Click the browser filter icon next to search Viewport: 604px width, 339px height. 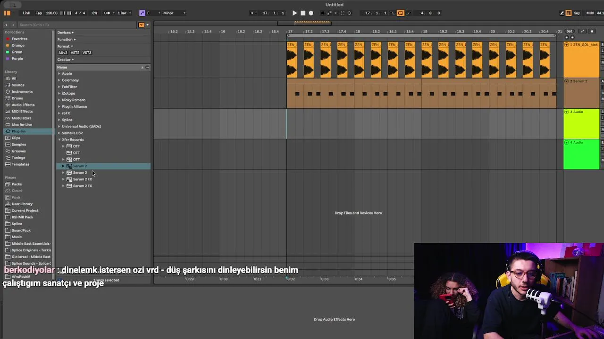point(141,24)
